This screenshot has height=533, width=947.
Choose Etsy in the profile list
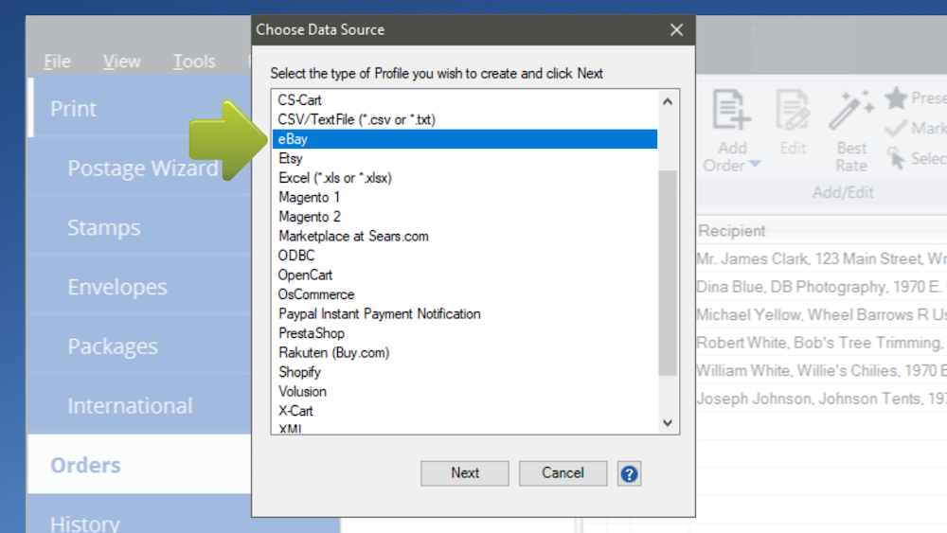pyautogui.click(x=291, y=158)
